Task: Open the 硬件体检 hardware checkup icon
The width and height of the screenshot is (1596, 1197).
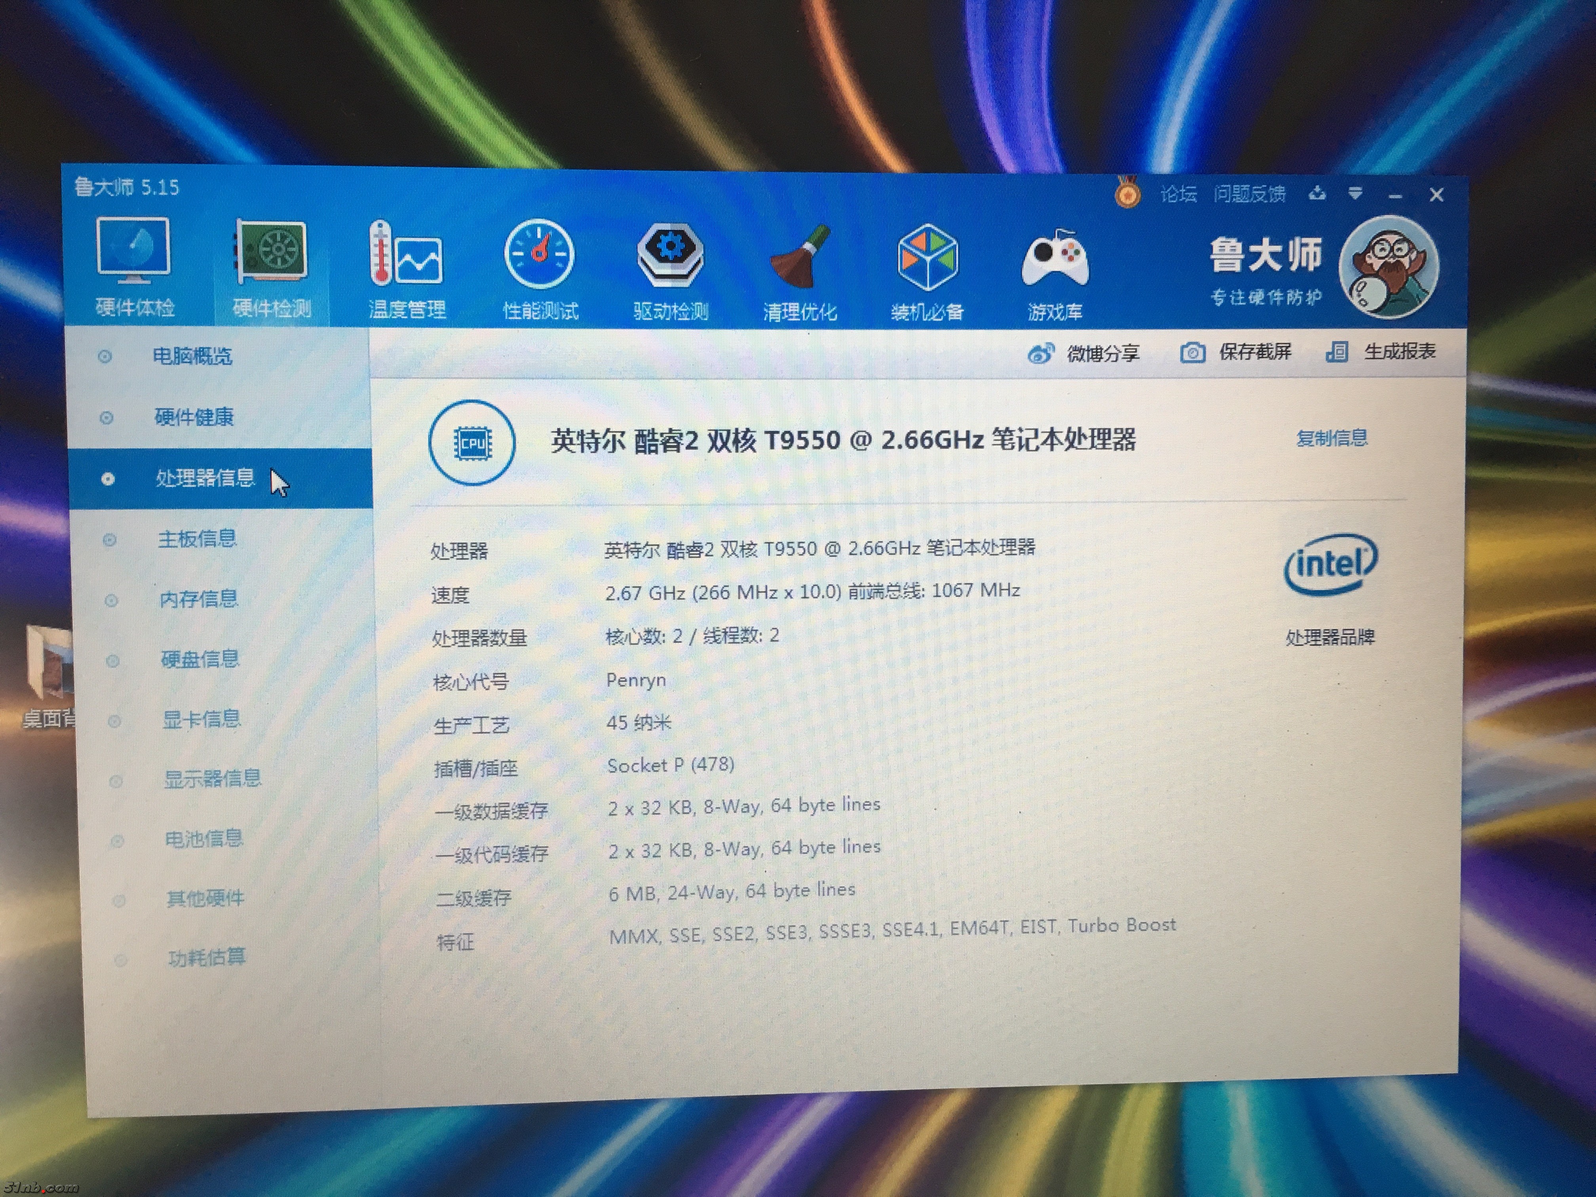Action: [x=134, y=268]
